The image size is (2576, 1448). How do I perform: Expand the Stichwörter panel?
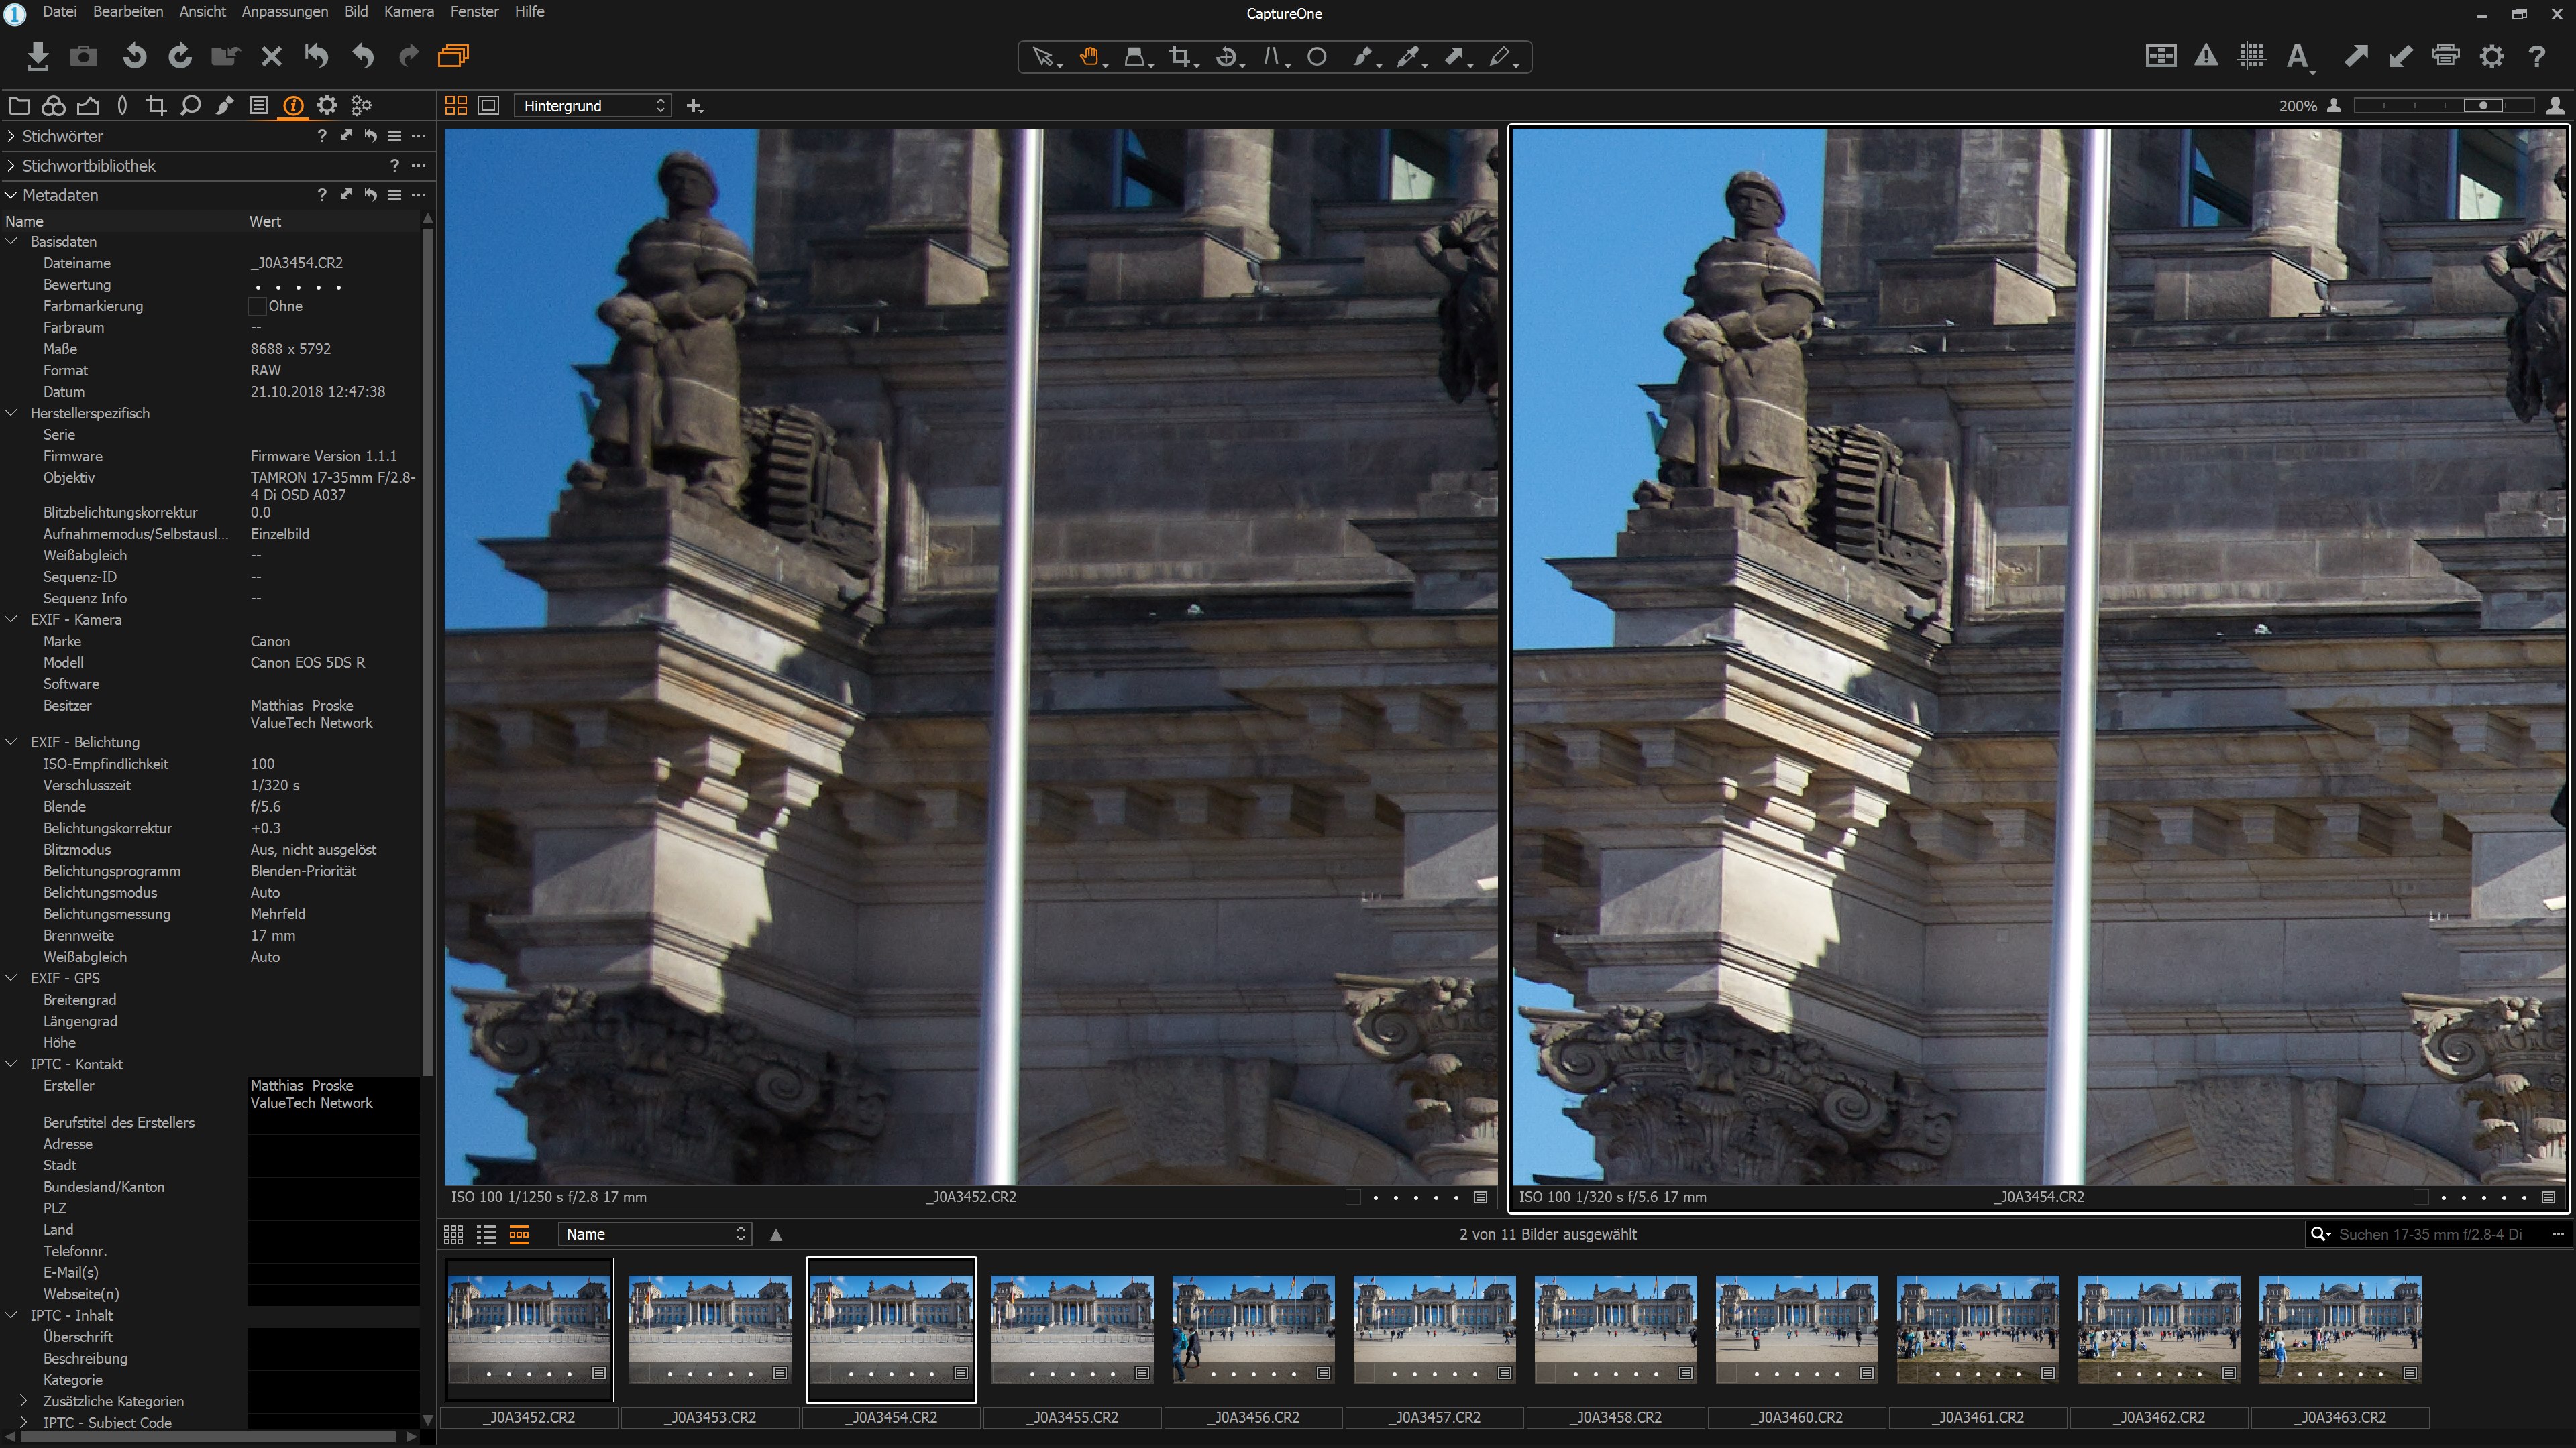point(11,136)
